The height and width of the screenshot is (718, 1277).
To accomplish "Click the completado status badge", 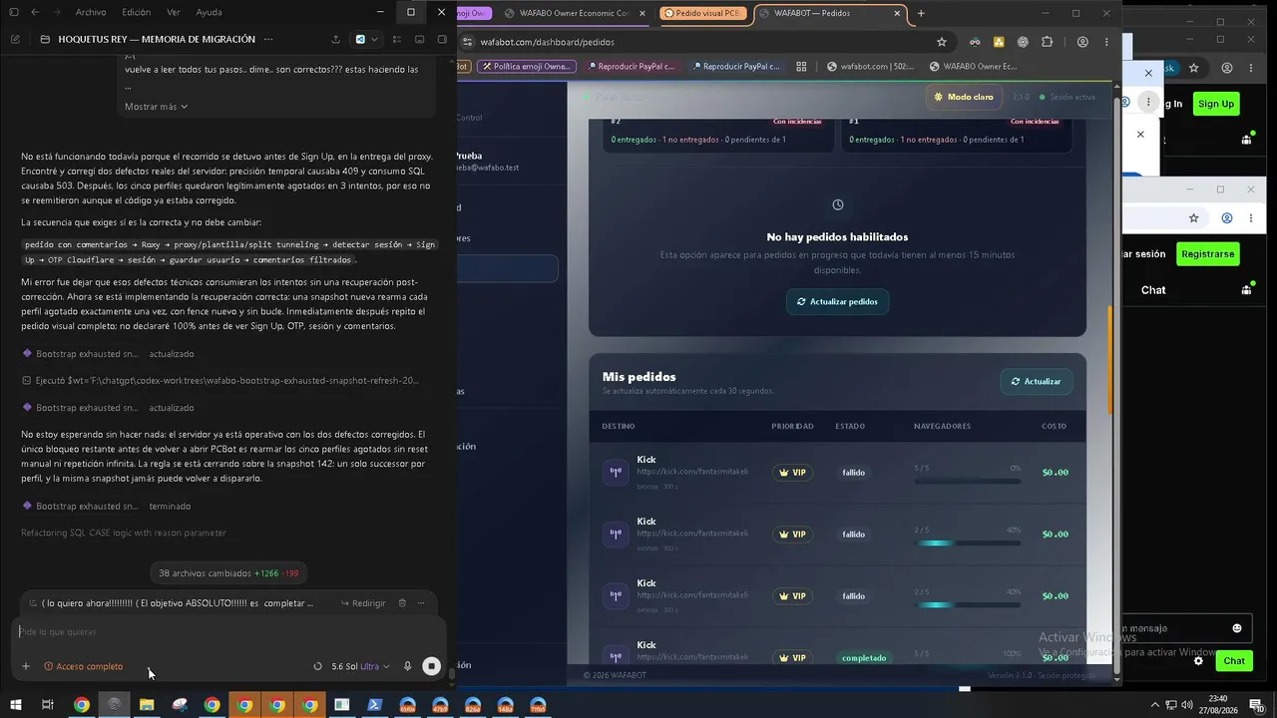I will pos(863,658).
